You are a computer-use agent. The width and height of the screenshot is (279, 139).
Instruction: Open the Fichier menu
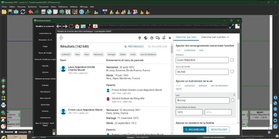(x=4, y=7)
